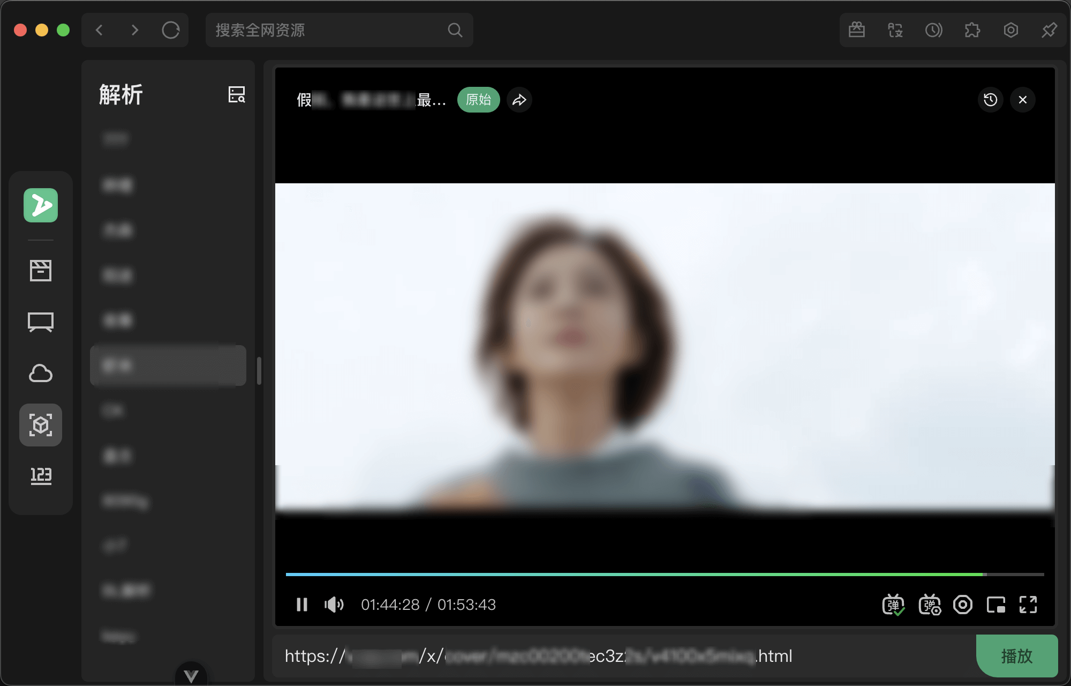Pause the video playback
This screenshot has width=1071, height=686.
[302, 605]
